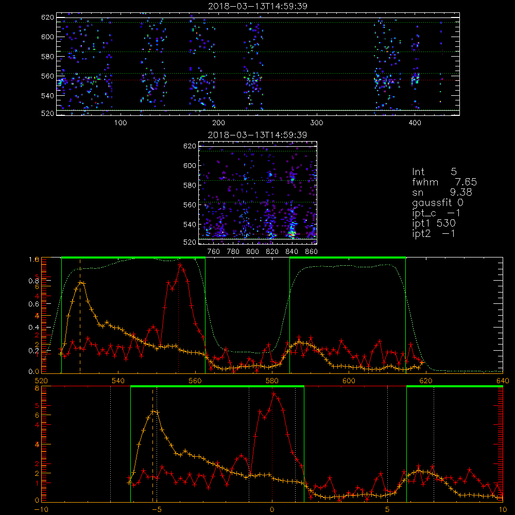Click white y-axis label 0.8 on the profile plot

click(34, 281)
